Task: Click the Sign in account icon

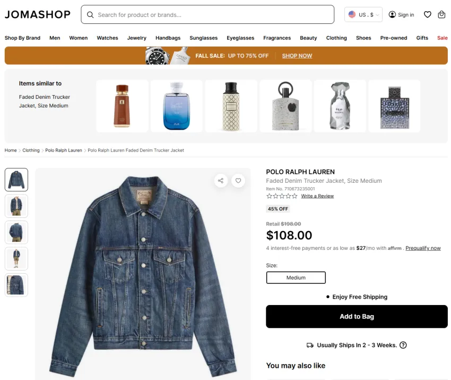Action: [392, 14]
